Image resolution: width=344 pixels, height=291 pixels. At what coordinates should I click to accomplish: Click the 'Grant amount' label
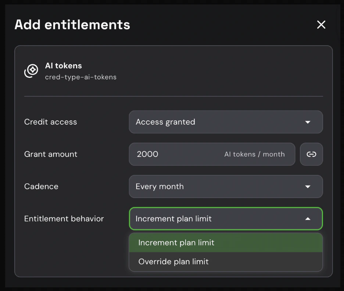click(51, 154)
